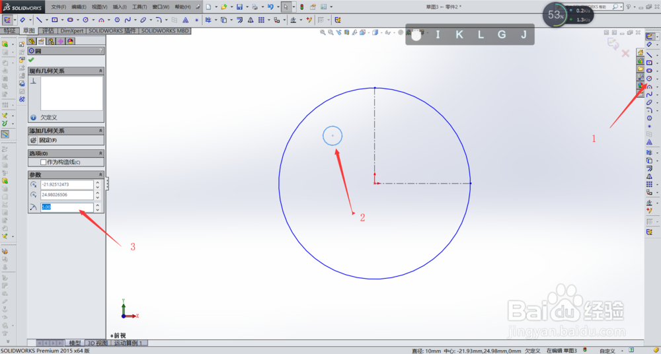The width and height of the screenshot is (661, 354).
Task: Switch to the 特征 tab
Action: 9,31
